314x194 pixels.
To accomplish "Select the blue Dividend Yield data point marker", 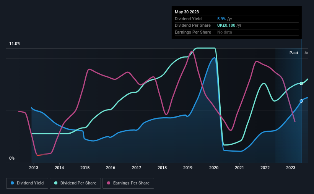I will point(301,101).
